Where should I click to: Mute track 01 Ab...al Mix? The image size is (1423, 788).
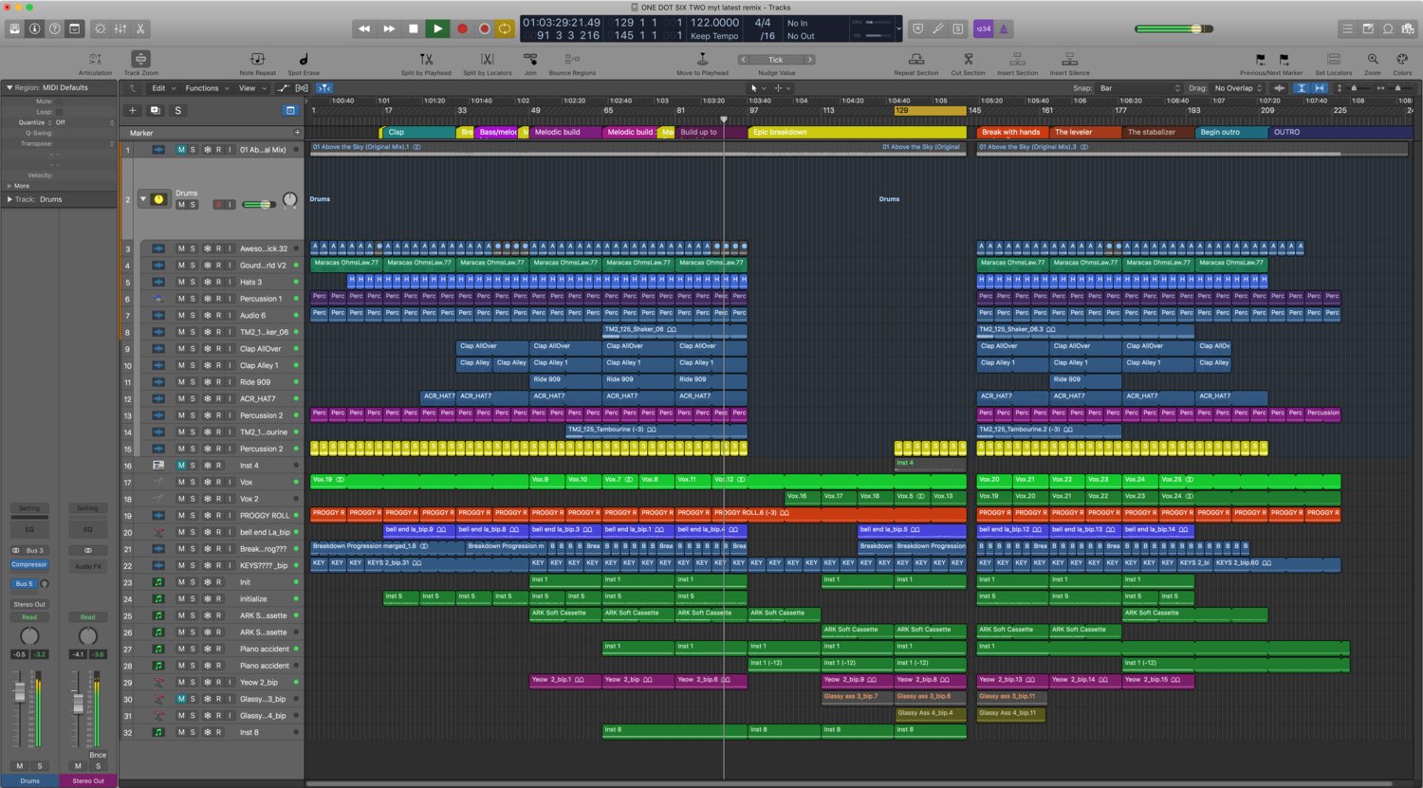point(181,150)
